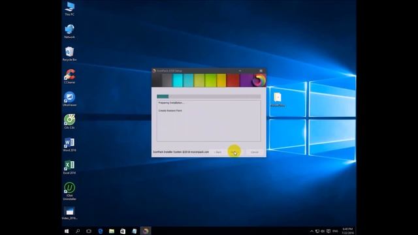Click the installer's Back button
Image resolution: width=418 pixels, height=235 pixels.
[x=217, y=152]
